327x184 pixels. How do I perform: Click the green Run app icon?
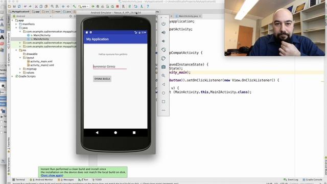[x=93, y=7]
